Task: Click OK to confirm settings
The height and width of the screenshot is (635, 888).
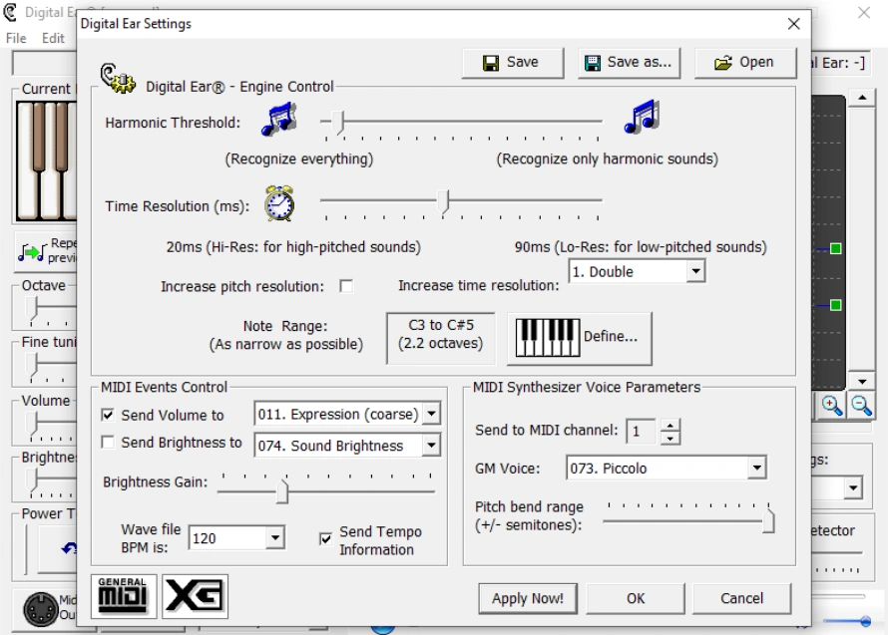Action: (x=636, y=598)
